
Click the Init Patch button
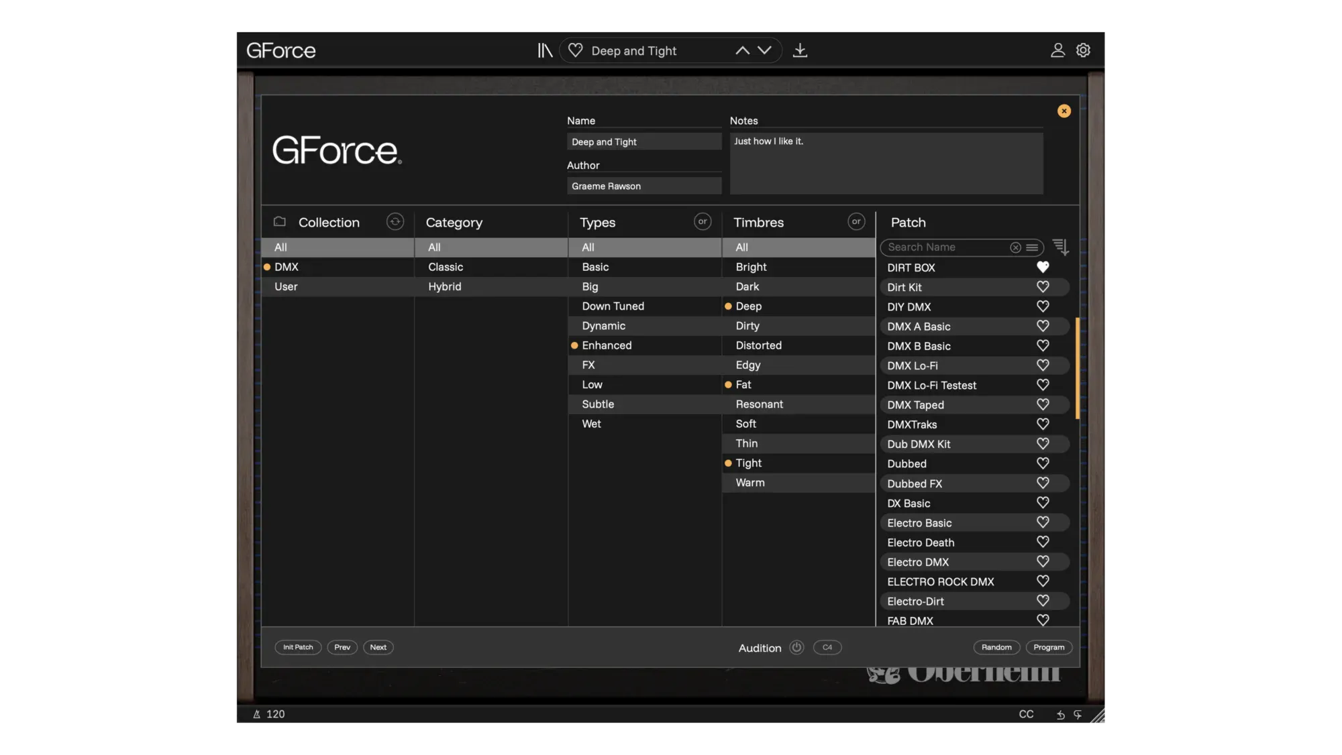pos(298,647)
